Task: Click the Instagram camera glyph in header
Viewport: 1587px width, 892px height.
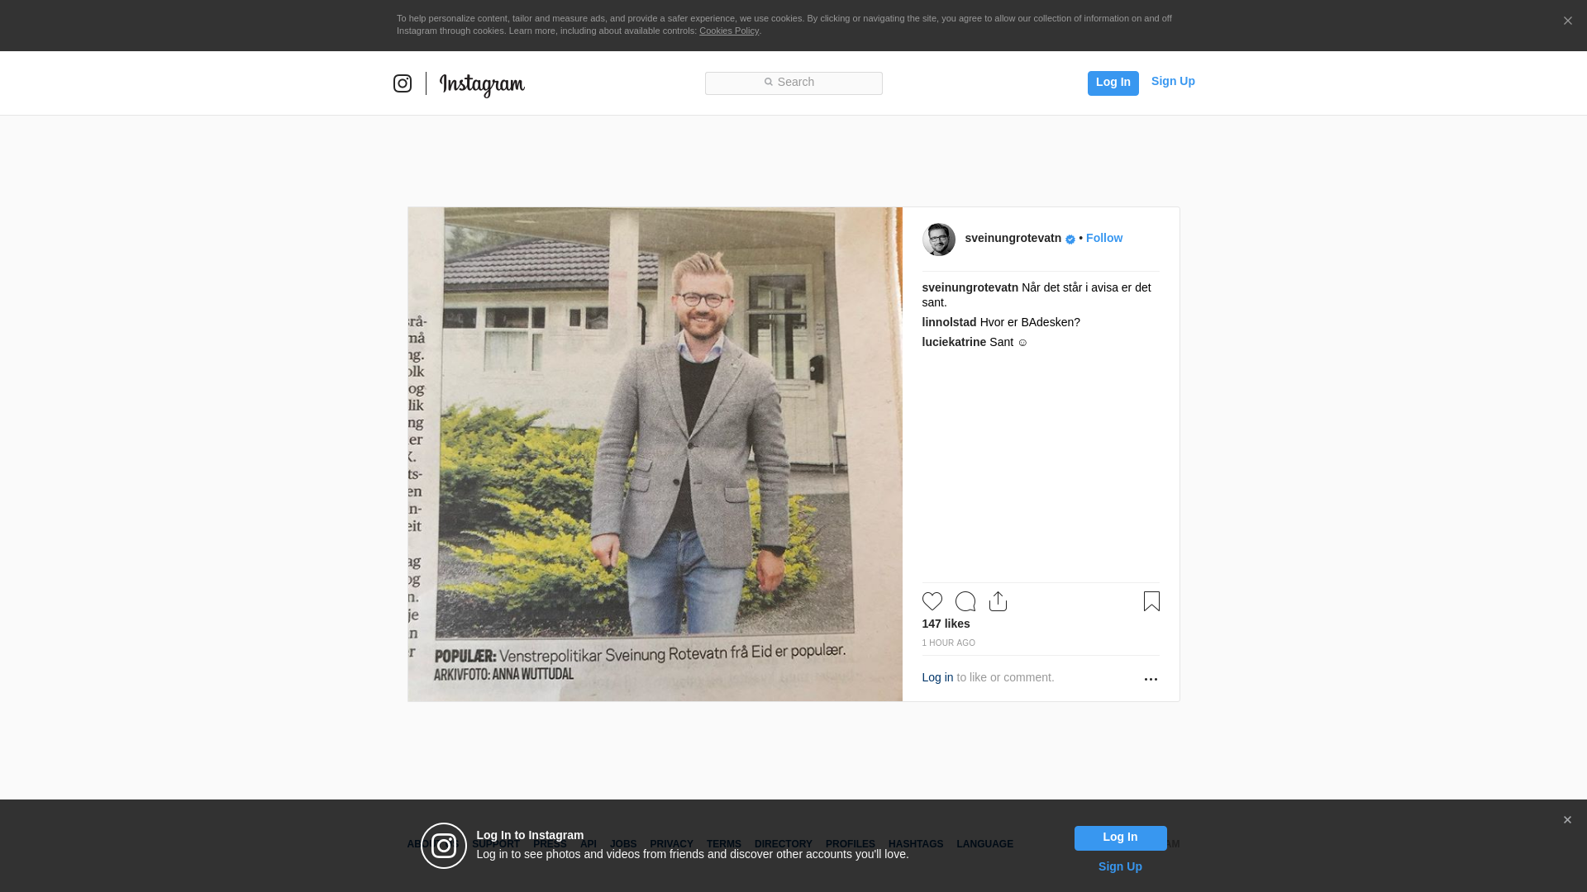Action: click(x=403, y=83)
